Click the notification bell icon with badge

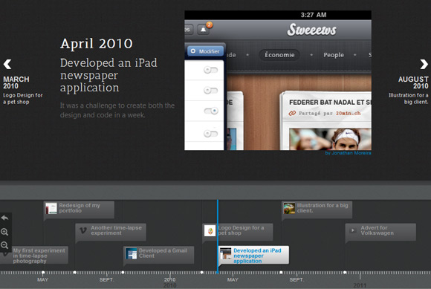tap(204, 30)
